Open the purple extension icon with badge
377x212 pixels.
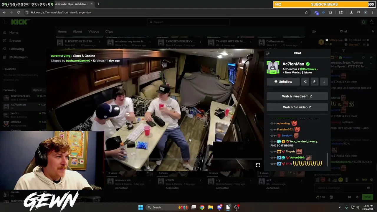click(x=316, y=13)
